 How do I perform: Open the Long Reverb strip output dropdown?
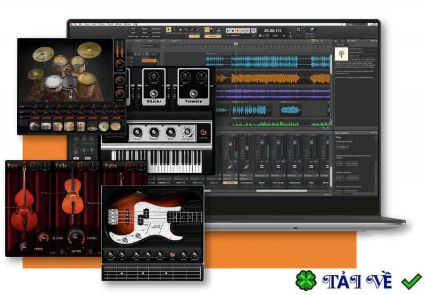coord(294,175)
